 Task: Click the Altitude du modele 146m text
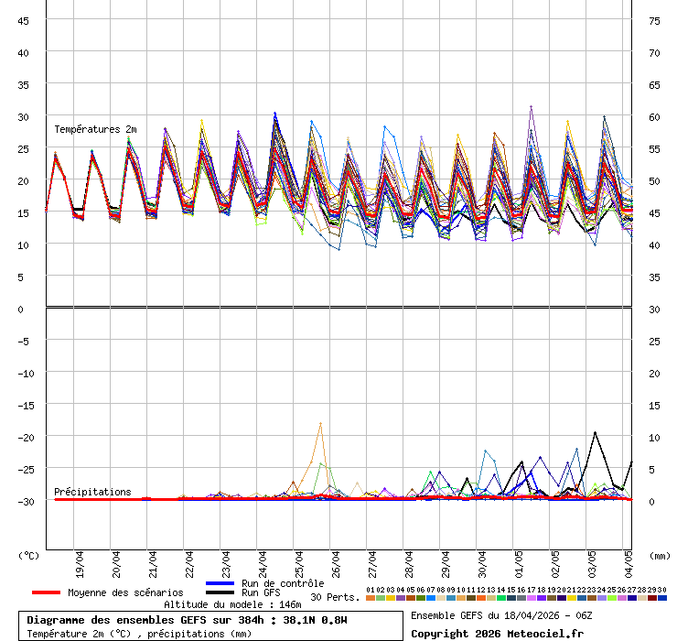232,604
